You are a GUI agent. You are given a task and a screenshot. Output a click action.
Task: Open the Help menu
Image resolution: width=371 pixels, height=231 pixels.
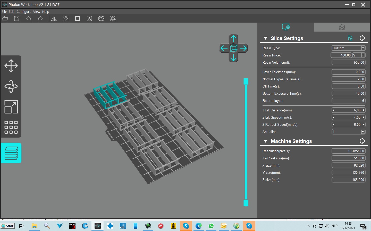[46, 12]
